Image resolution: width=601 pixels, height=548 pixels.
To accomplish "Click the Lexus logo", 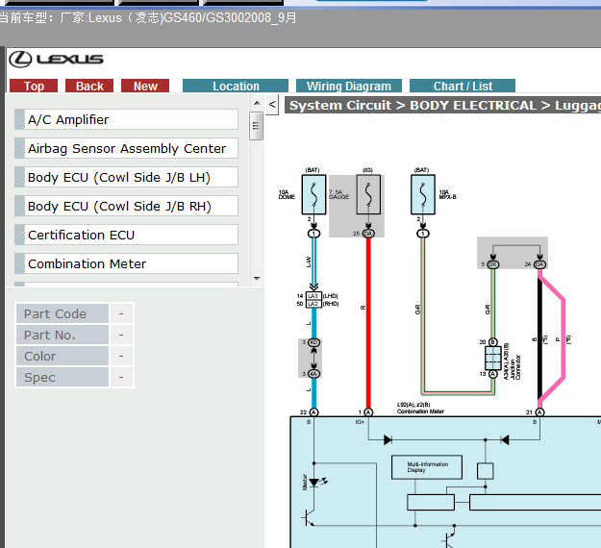I will pos(56,59).
